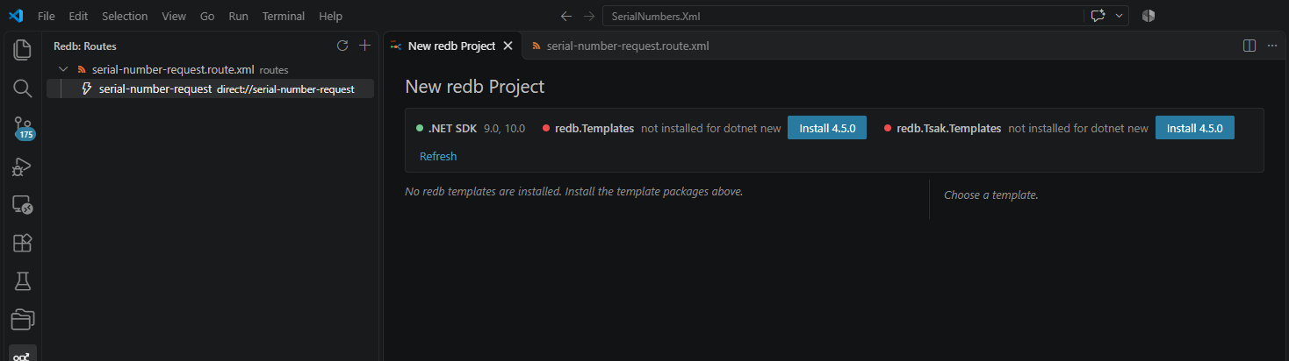1289x361 pixels.
Task: Click the Choose a template text
Action: [x=991, y=195]
